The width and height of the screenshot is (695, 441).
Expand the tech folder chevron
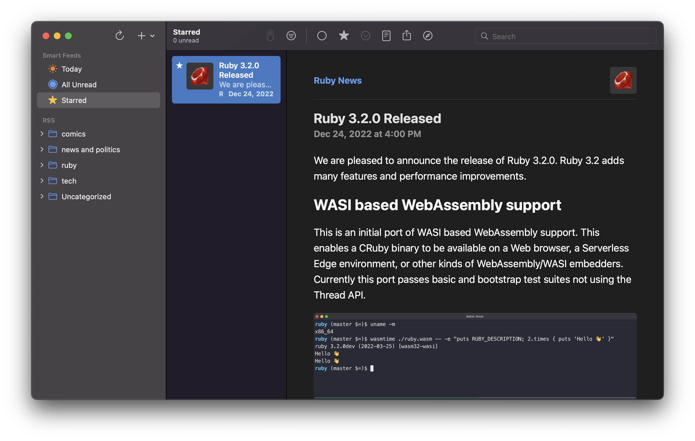pos(42,180)
